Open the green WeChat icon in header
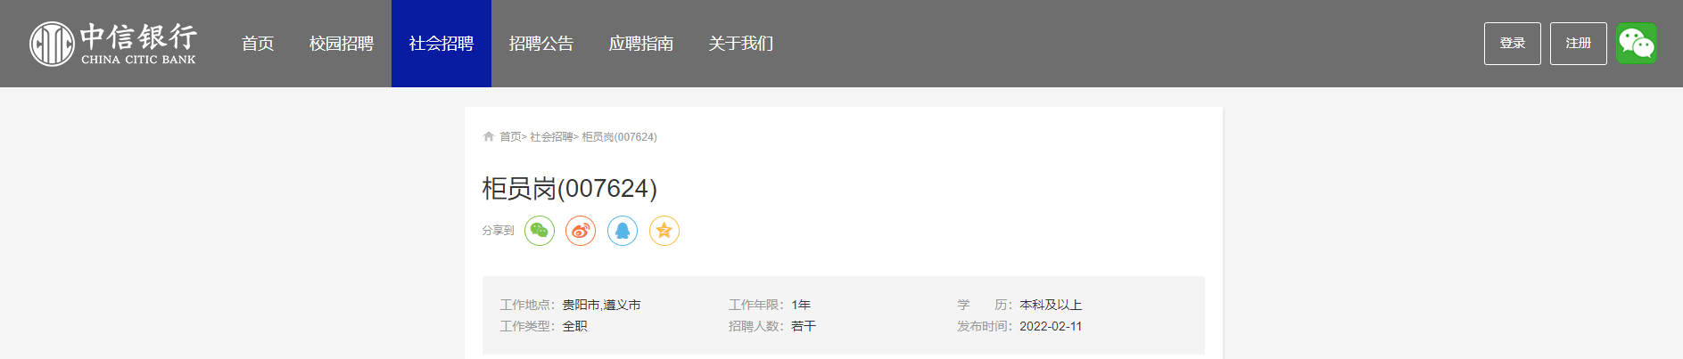Viewport: 1683px width, 359px height. point(1636,44)
